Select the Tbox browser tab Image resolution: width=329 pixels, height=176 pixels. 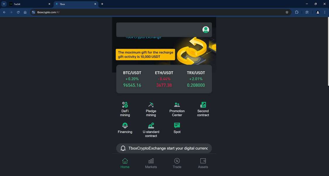pos(76,4)
